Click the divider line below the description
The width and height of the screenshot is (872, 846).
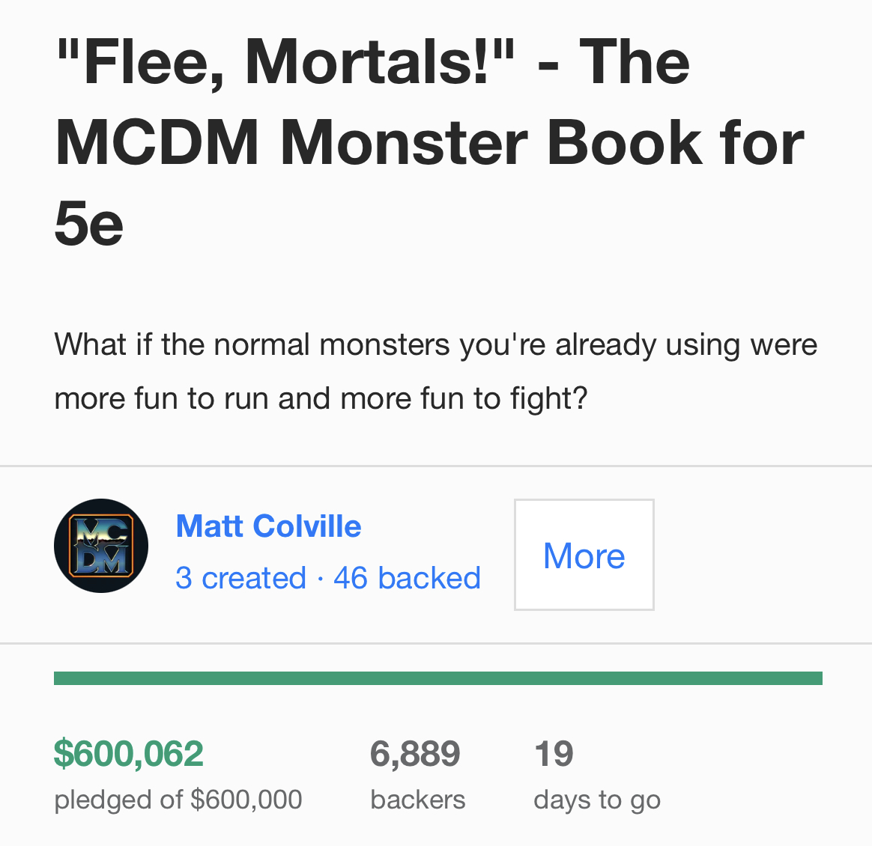pos(436,466)
